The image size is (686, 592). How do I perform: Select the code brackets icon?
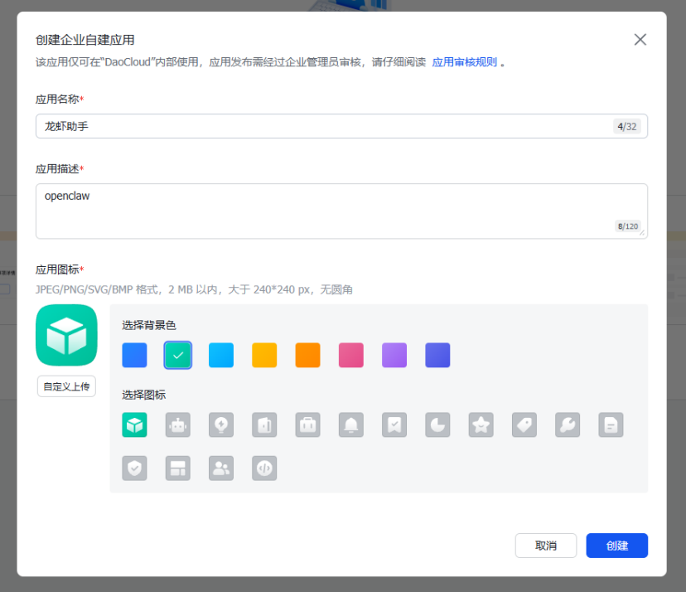(x=263, y=468)
